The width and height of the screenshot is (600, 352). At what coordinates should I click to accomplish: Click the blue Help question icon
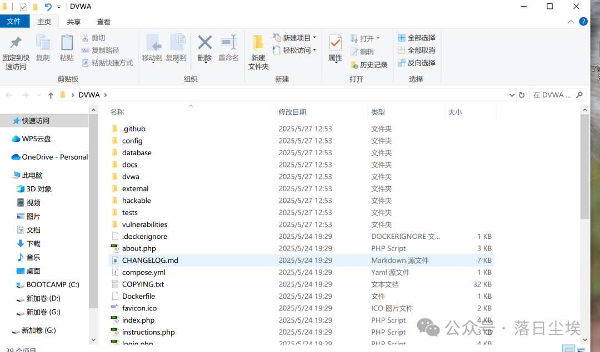(x=583, y=22)
